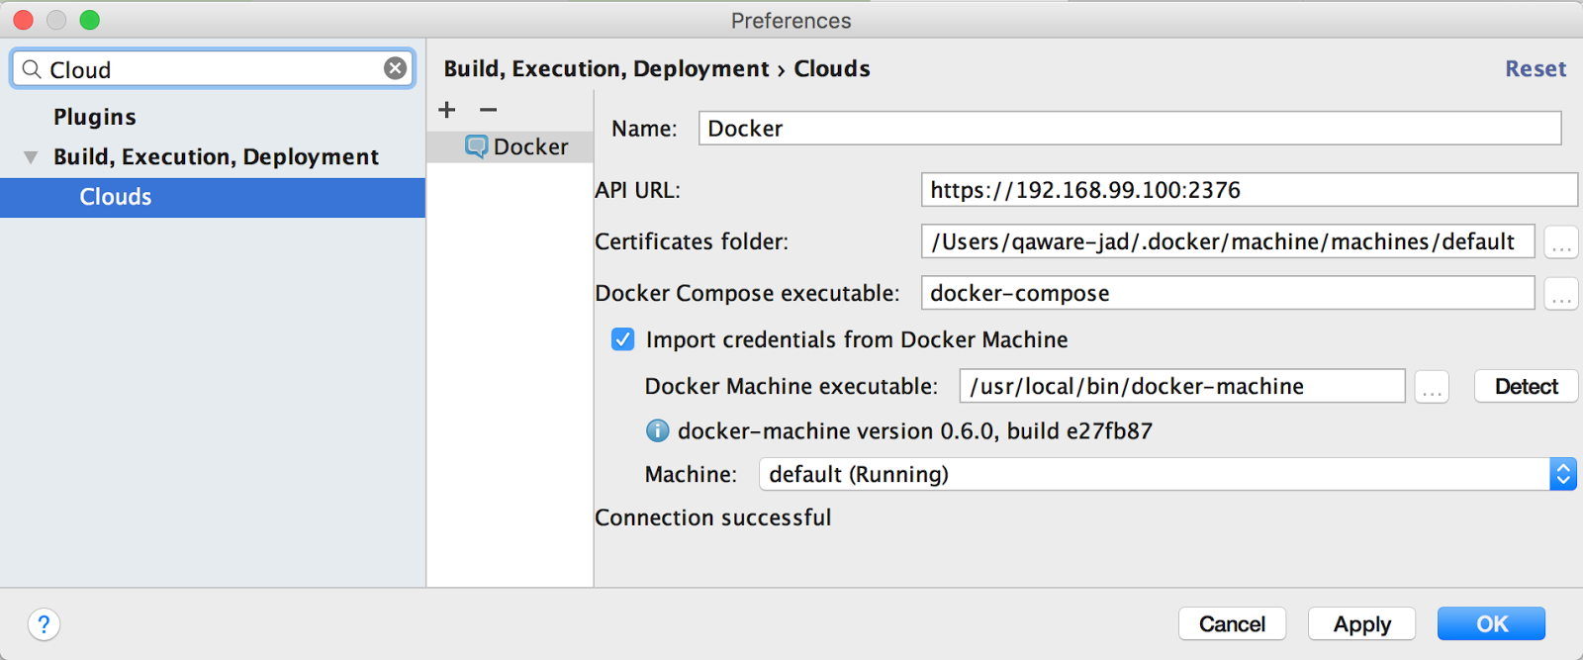Image resolution: width=1583 pixels, height=660 pixels.
Task: Select Clouds in the settings tree
Action: coord(116,197)
